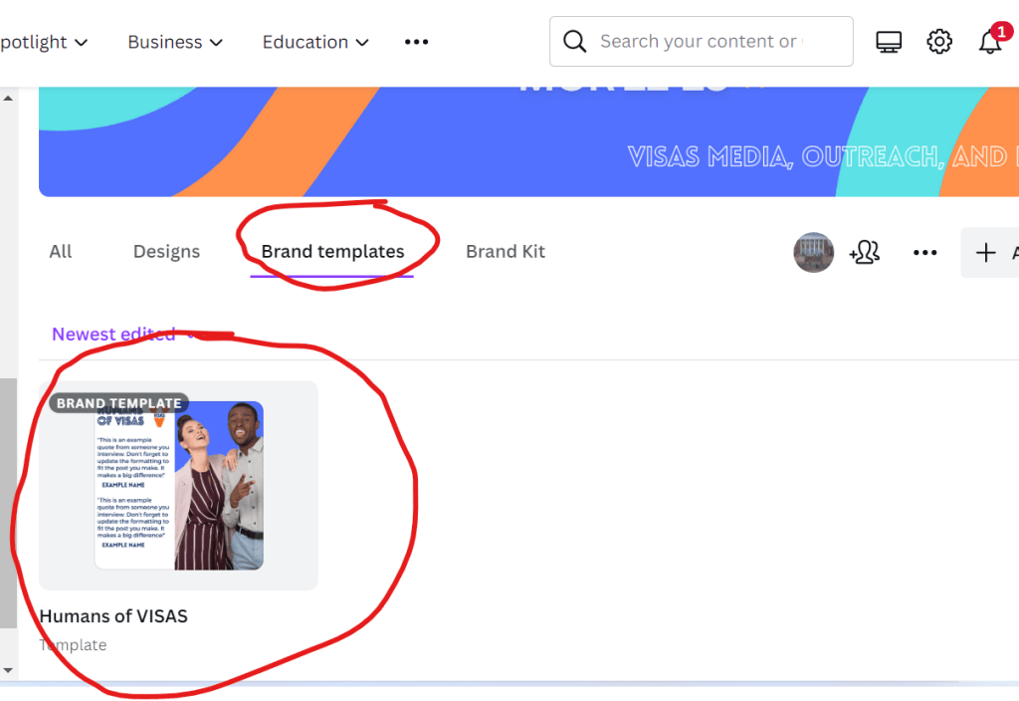Open the Humans of VISAS title link
1019x701 pixels.
click(x=113, y=615)
